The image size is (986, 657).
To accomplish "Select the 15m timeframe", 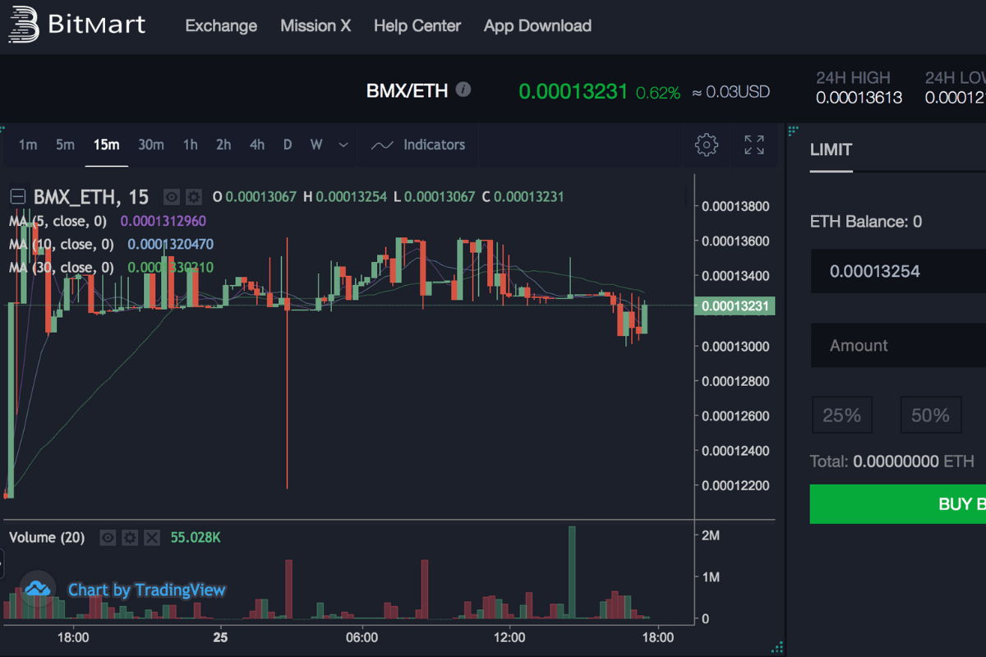I will (x=106, y=145).
